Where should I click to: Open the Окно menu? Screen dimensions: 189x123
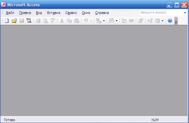pyautogui.click(x=86, y=13)
